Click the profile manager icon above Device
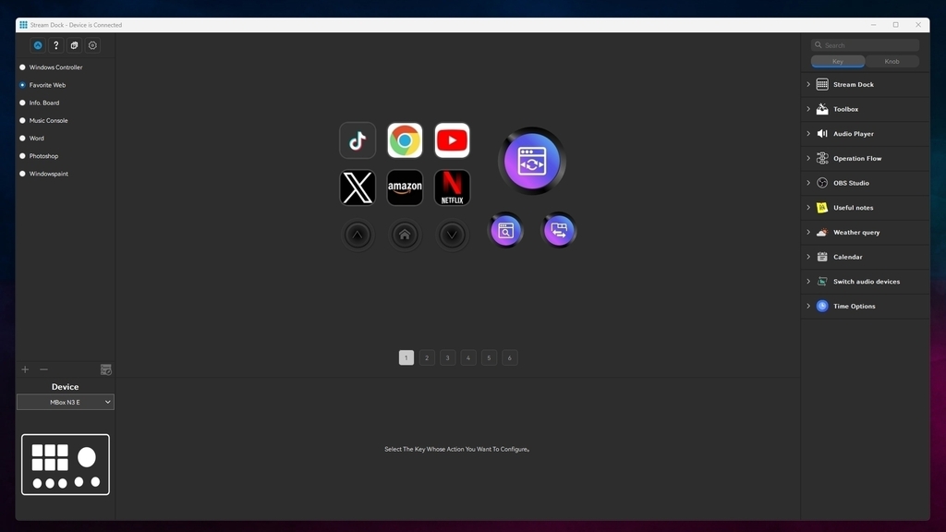The image size is (946, 532). click(x=105, y=369)
